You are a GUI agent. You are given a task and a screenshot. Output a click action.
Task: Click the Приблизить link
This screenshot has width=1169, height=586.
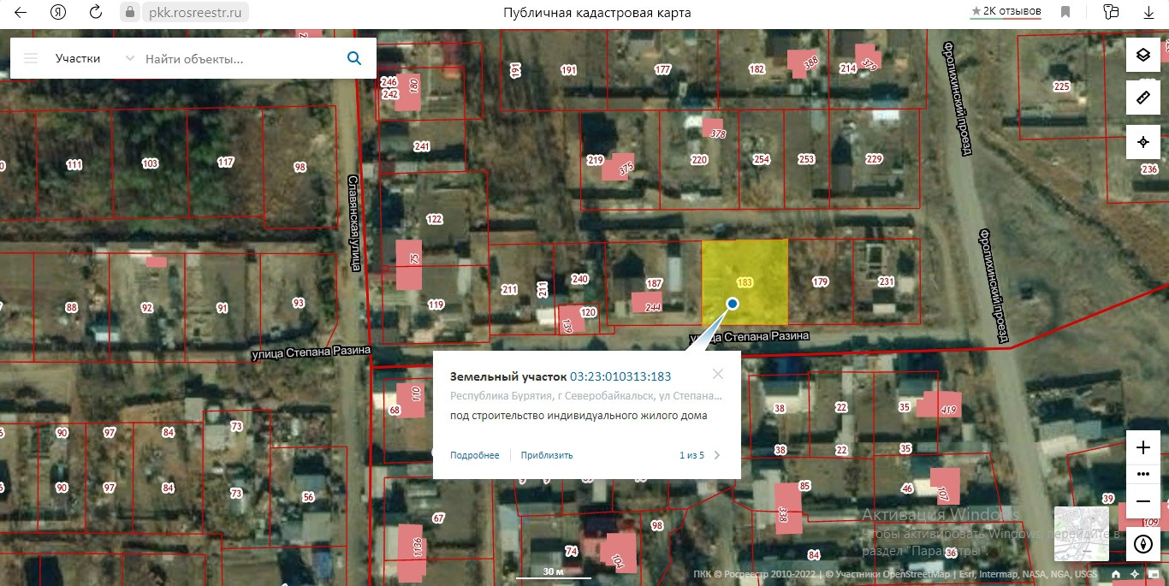coord(547,455)
